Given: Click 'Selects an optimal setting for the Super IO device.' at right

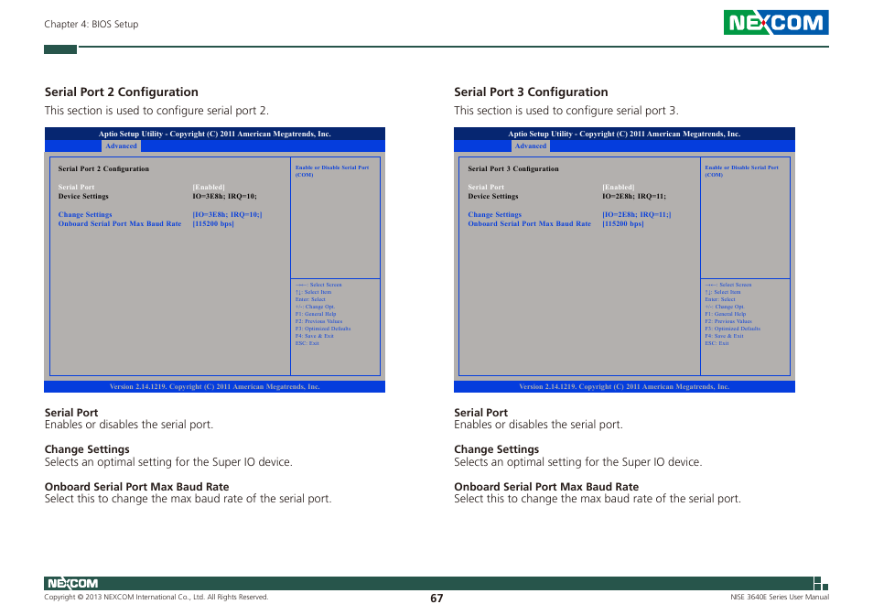Looking at the screenshot, I should point(578,462).
